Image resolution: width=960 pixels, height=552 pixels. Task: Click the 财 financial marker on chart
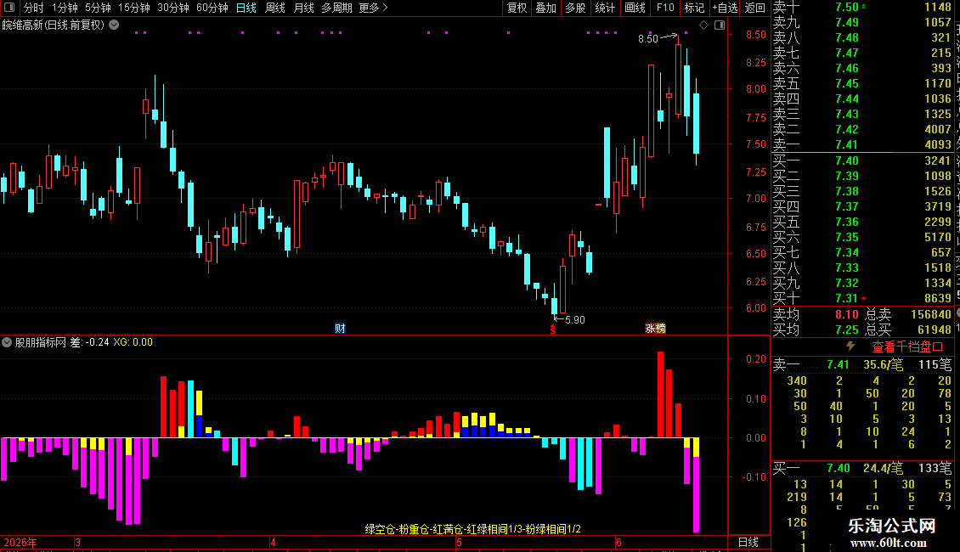click(x=340, y=329)
